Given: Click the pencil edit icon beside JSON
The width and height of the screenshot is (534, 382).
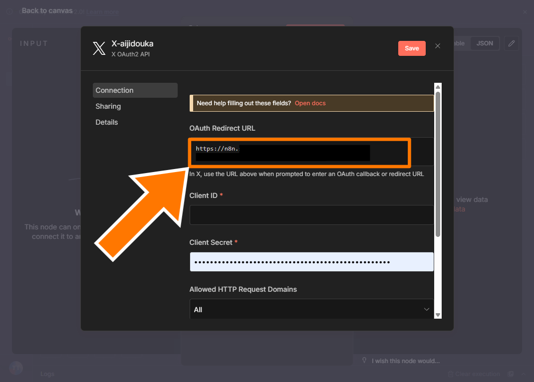Looking at the screenshot, I should point(511,43).
